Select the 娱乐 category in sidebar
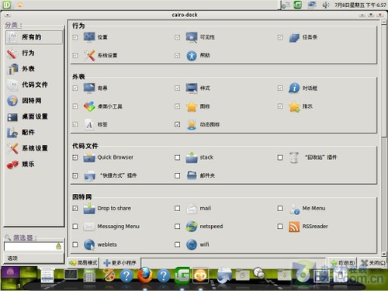This screenshot has width=388, height=291. (34, 165)
